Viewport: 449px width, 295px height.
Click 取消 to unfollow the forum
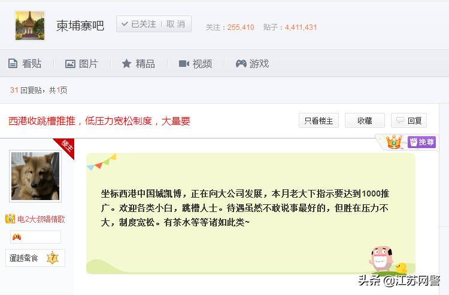[175, 24]
